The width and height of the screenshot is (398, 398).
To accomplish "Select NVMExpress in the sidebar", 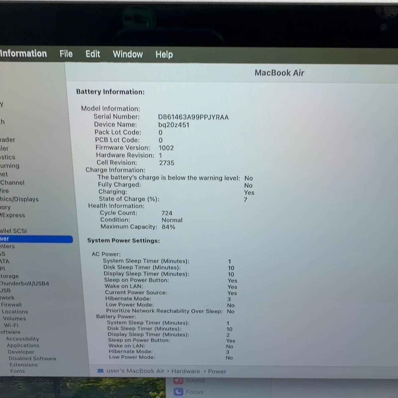I will (x=13, y=215).
